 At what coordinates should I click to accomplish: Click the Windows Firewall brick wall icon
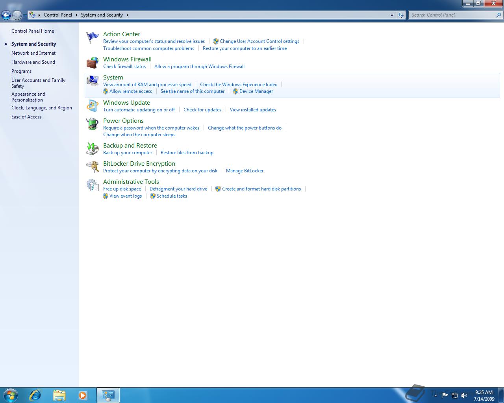[x=93, y=63]
